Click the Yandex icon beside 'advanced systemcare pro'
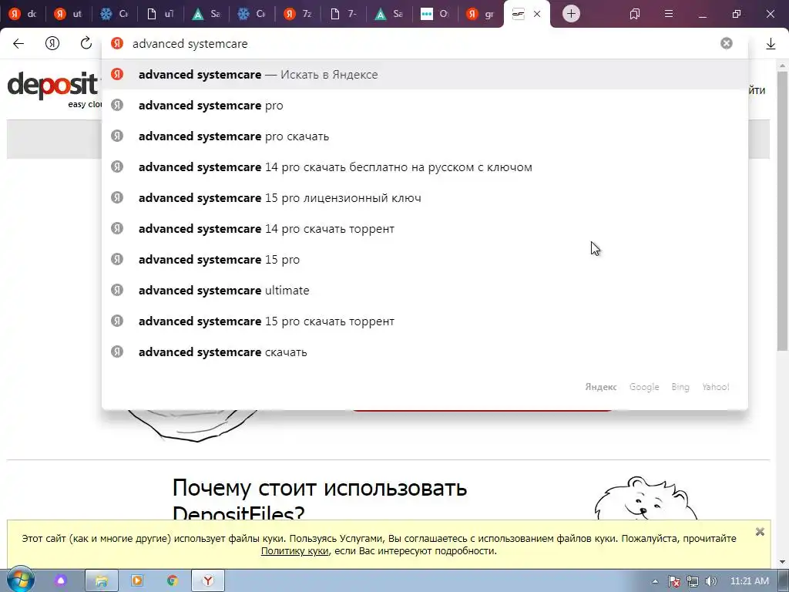This screenshot has width=789, height=592. point(117,105)
